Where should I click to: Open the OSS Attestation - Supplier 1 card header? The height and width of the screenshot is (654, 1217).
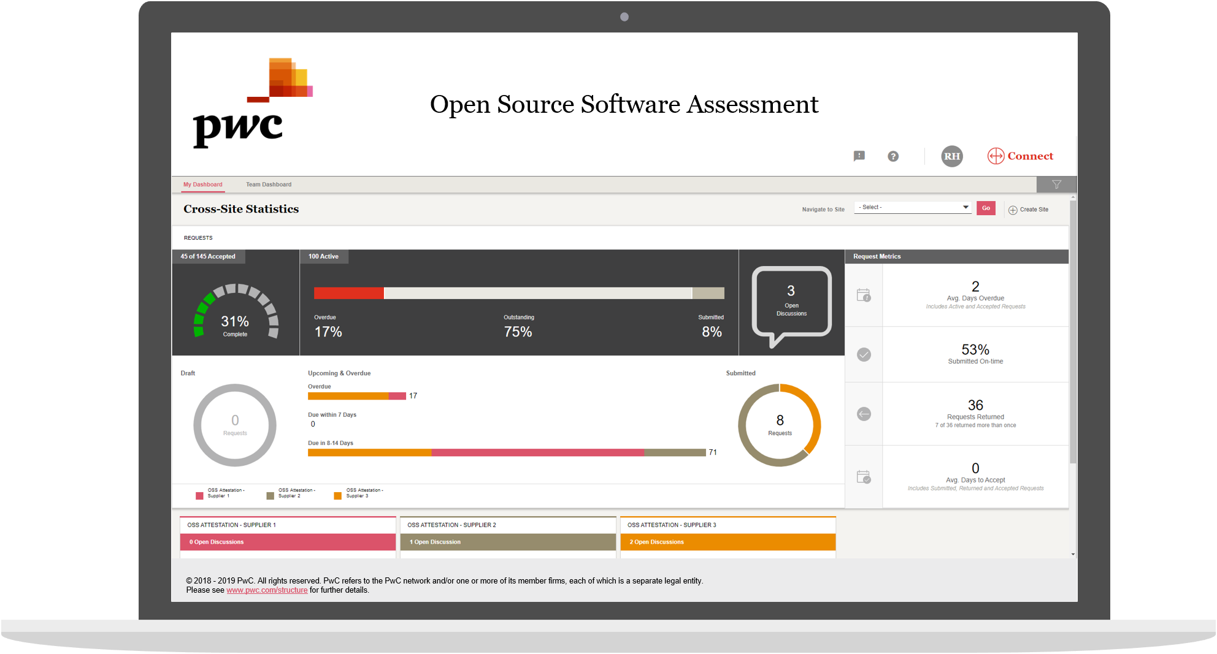[x=288, y=525]
